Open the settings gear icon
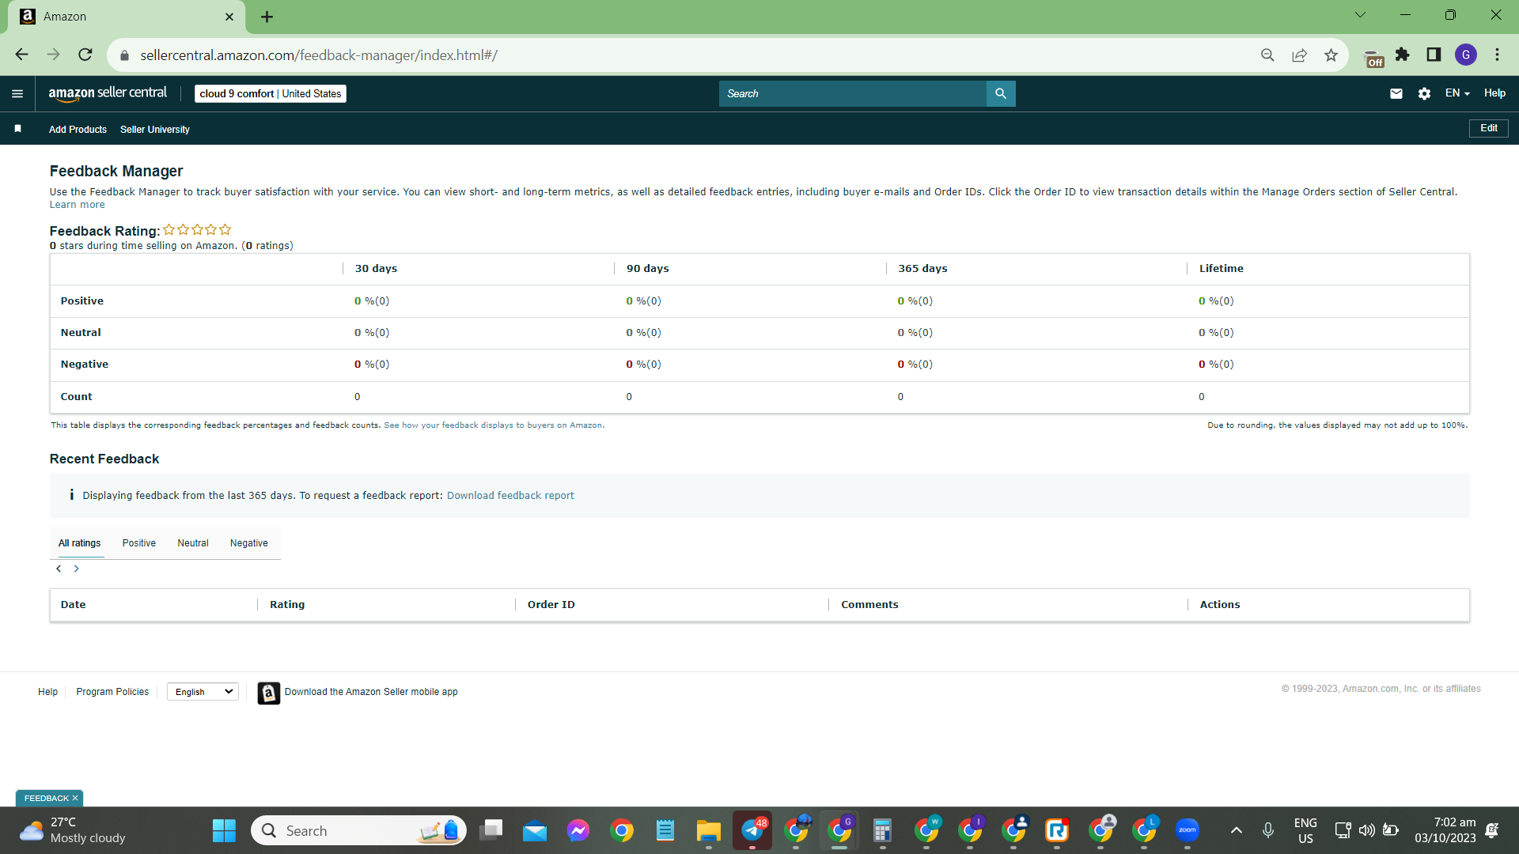Viewport: 1519px width, 854px height. pyautogui.click(x=1424, y=93)
